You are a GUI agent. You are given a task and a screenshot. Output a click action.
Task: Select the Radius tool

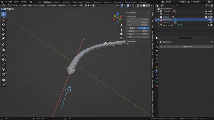[x=4, y=70]
